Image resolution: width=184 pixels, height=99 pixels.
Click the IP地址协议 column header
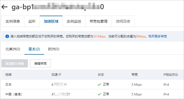pyautogui.click(x=171, y=75)
